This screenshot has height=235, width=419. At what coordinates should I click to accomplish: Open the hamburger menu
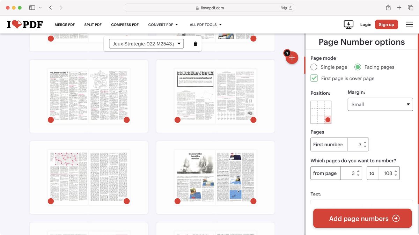pyautogui.click(x=409, y=24)
